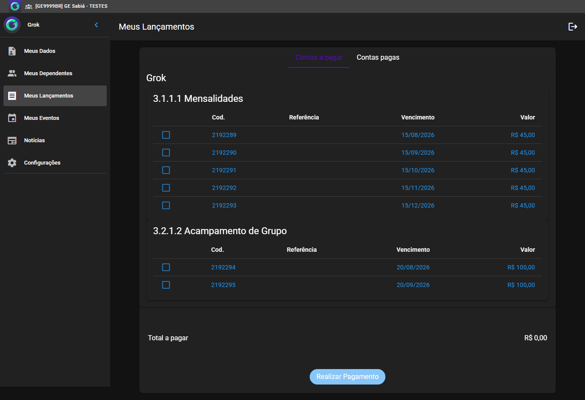
Task: Click the 3.2.1.2 Acampamento de Grupo heading
Action: (x=220, y=231)
